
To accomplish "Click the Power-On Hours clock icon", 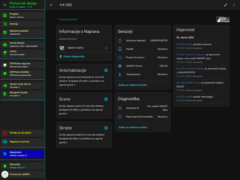I will point(120,57).
